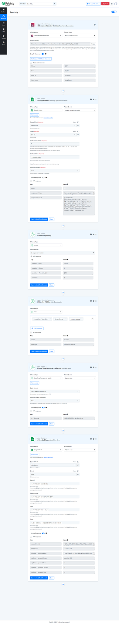The image size is (119, 624).
Task: Open Action Event Lookup Spreadsheet Rows dropdown
Action: (x=80, y=110)
